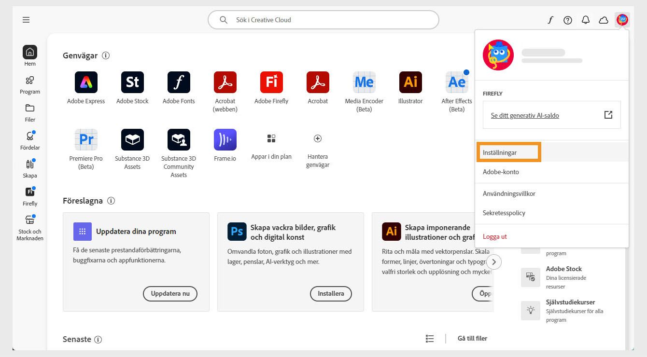This screenshot has width=647, height=357.
Task: Click Installera button on Photoshop card
Action: (x=331, y=293)
